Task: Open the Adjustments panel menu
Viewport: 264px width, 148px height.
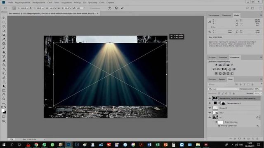Action: click(x=261, y=57)
